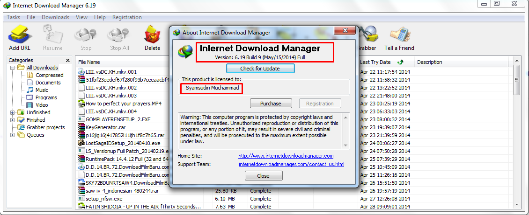Viewport: 529px width, 215px height.
Task: Open the Help menu
Action: (100, 17)
